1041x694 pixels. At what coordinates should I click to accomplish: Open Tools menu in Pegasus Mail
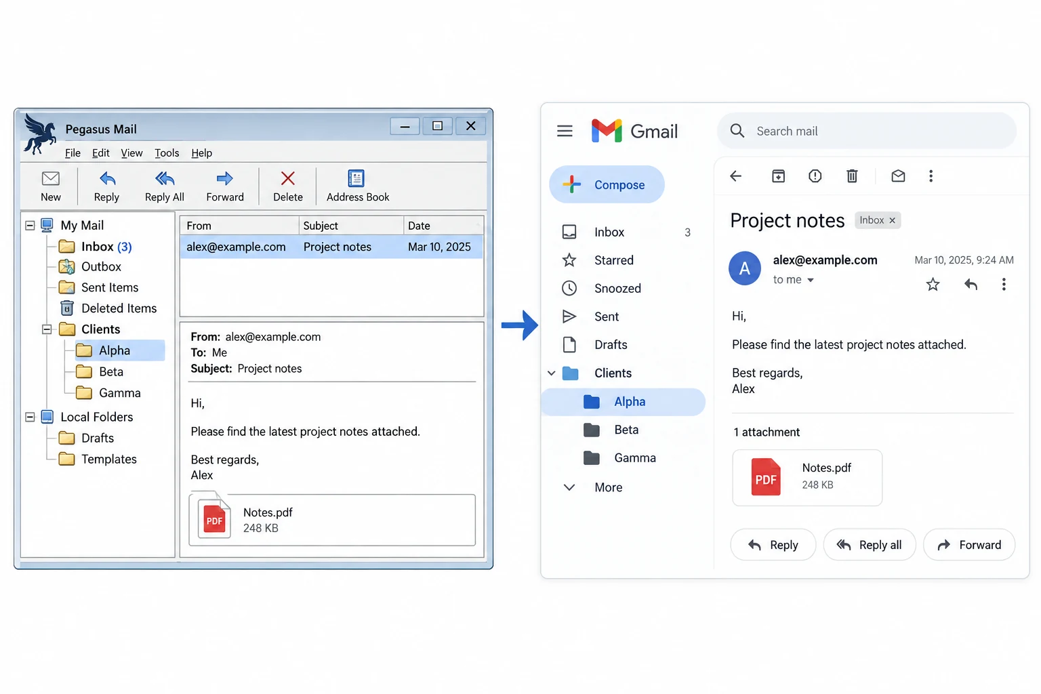[x=167, y=153]
